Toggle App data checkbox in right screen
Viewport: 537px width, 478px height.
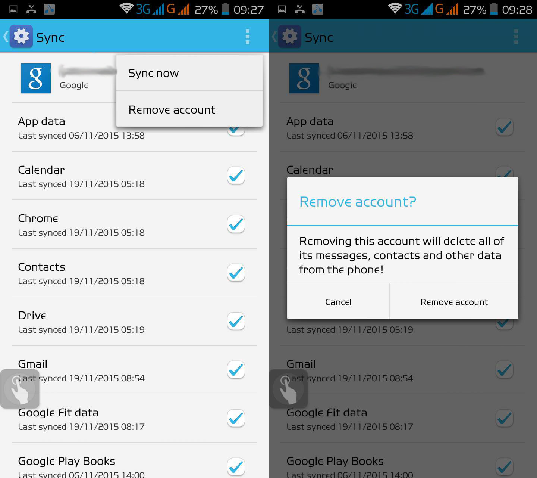pyautogui.click(x=505, y=127)
